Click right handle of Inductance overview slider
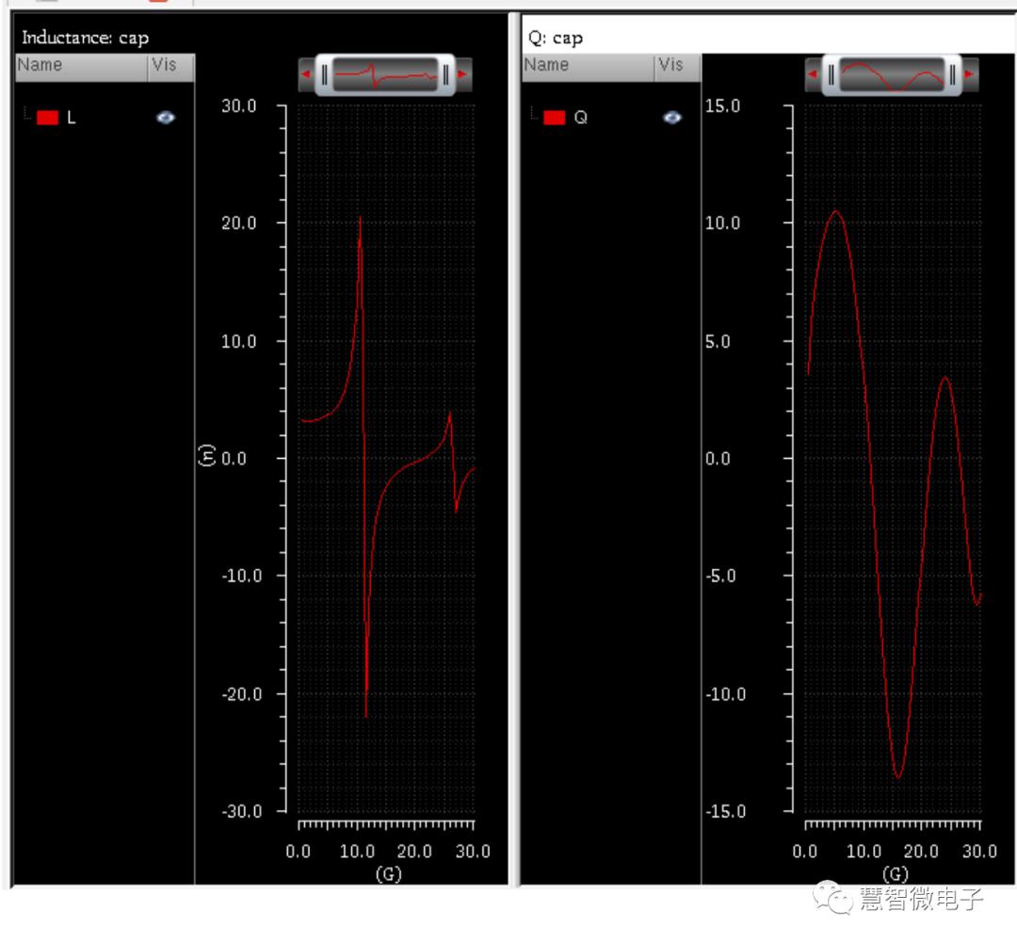This screenshot has width=1017, height=944. click(445, 75)
